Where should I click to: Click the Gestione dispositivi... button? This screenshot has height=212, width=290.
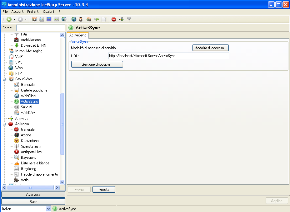[97, 64]
